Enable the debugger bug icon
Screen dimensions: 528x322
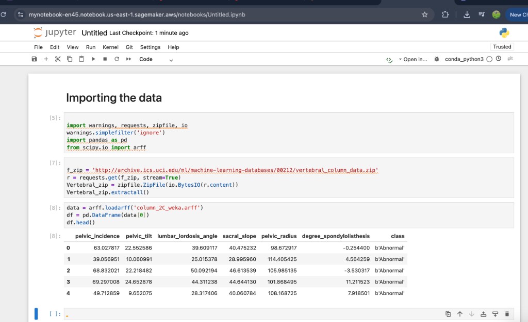[437, 59]
